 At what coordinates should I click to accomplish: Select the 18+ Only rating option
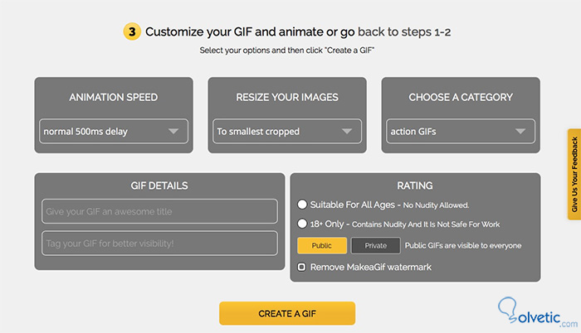point(303,224)
